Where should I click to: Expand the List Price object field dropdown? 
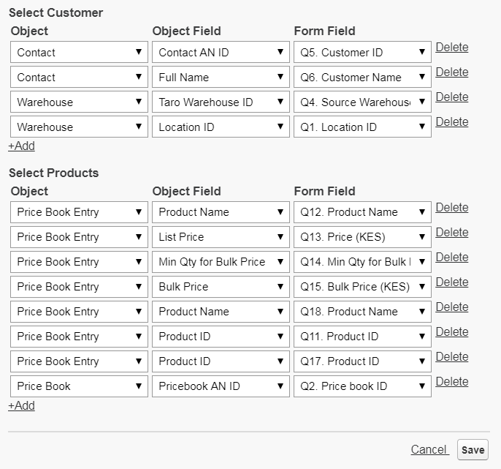click(221, 237)
